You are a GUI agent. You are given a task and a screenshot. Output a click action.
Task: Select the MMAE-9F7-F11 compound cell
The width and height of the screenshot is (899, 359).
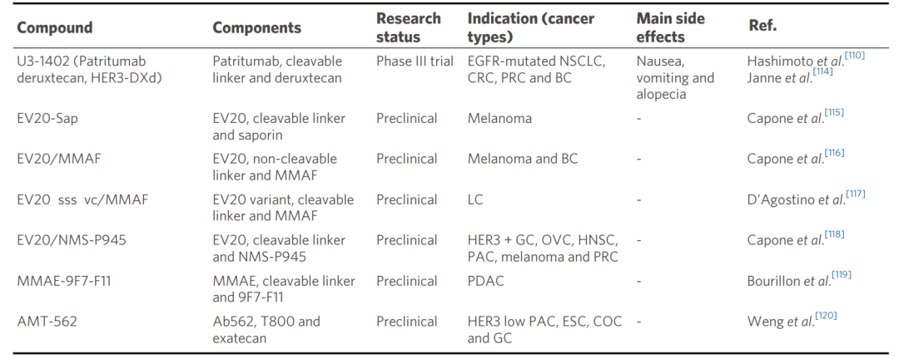coord(64,281)
